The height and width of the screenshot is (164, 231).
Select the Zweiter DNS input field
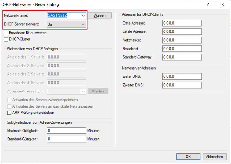pyautogui.click(x=182, y=85)
